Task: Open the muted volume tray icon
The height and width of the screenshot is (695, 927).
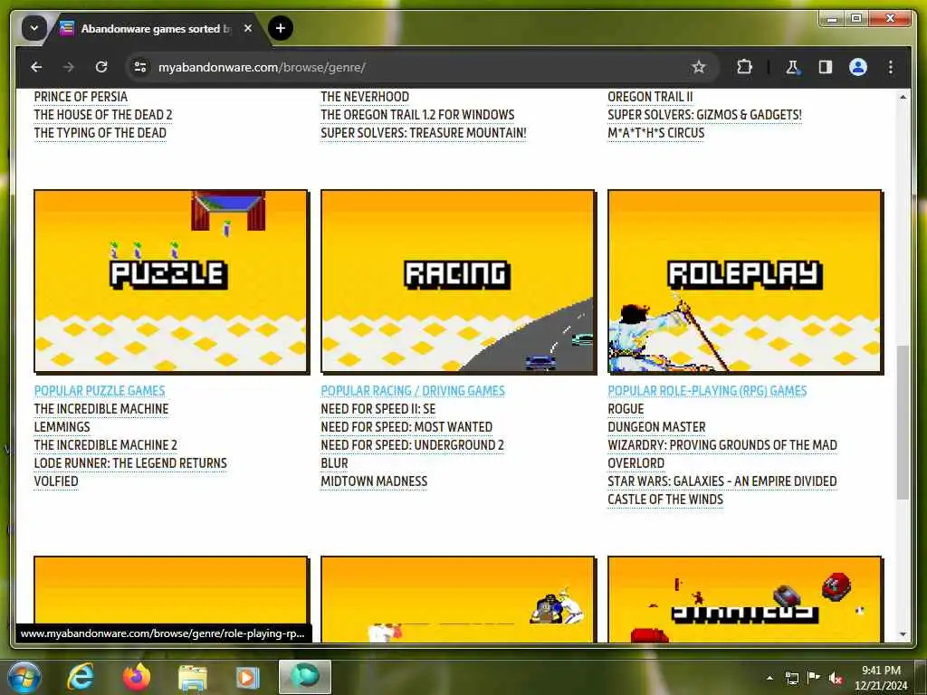Action: [x=836, y=678]
